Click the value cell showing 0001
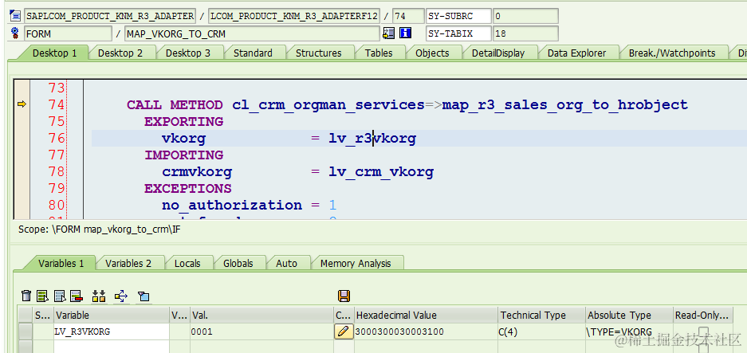The height and width of the screenshot is (353, 747). [x=261, y=331]
